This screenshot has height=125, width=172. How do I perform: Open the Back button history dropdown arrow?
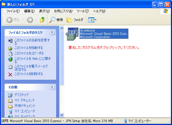tap(23, 20)
